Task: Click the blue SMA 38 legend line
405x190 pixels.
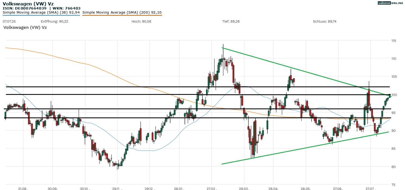Action: 41,15
